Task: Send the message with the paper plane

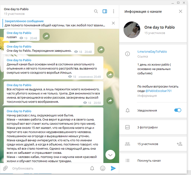Action: coord(113,168)
